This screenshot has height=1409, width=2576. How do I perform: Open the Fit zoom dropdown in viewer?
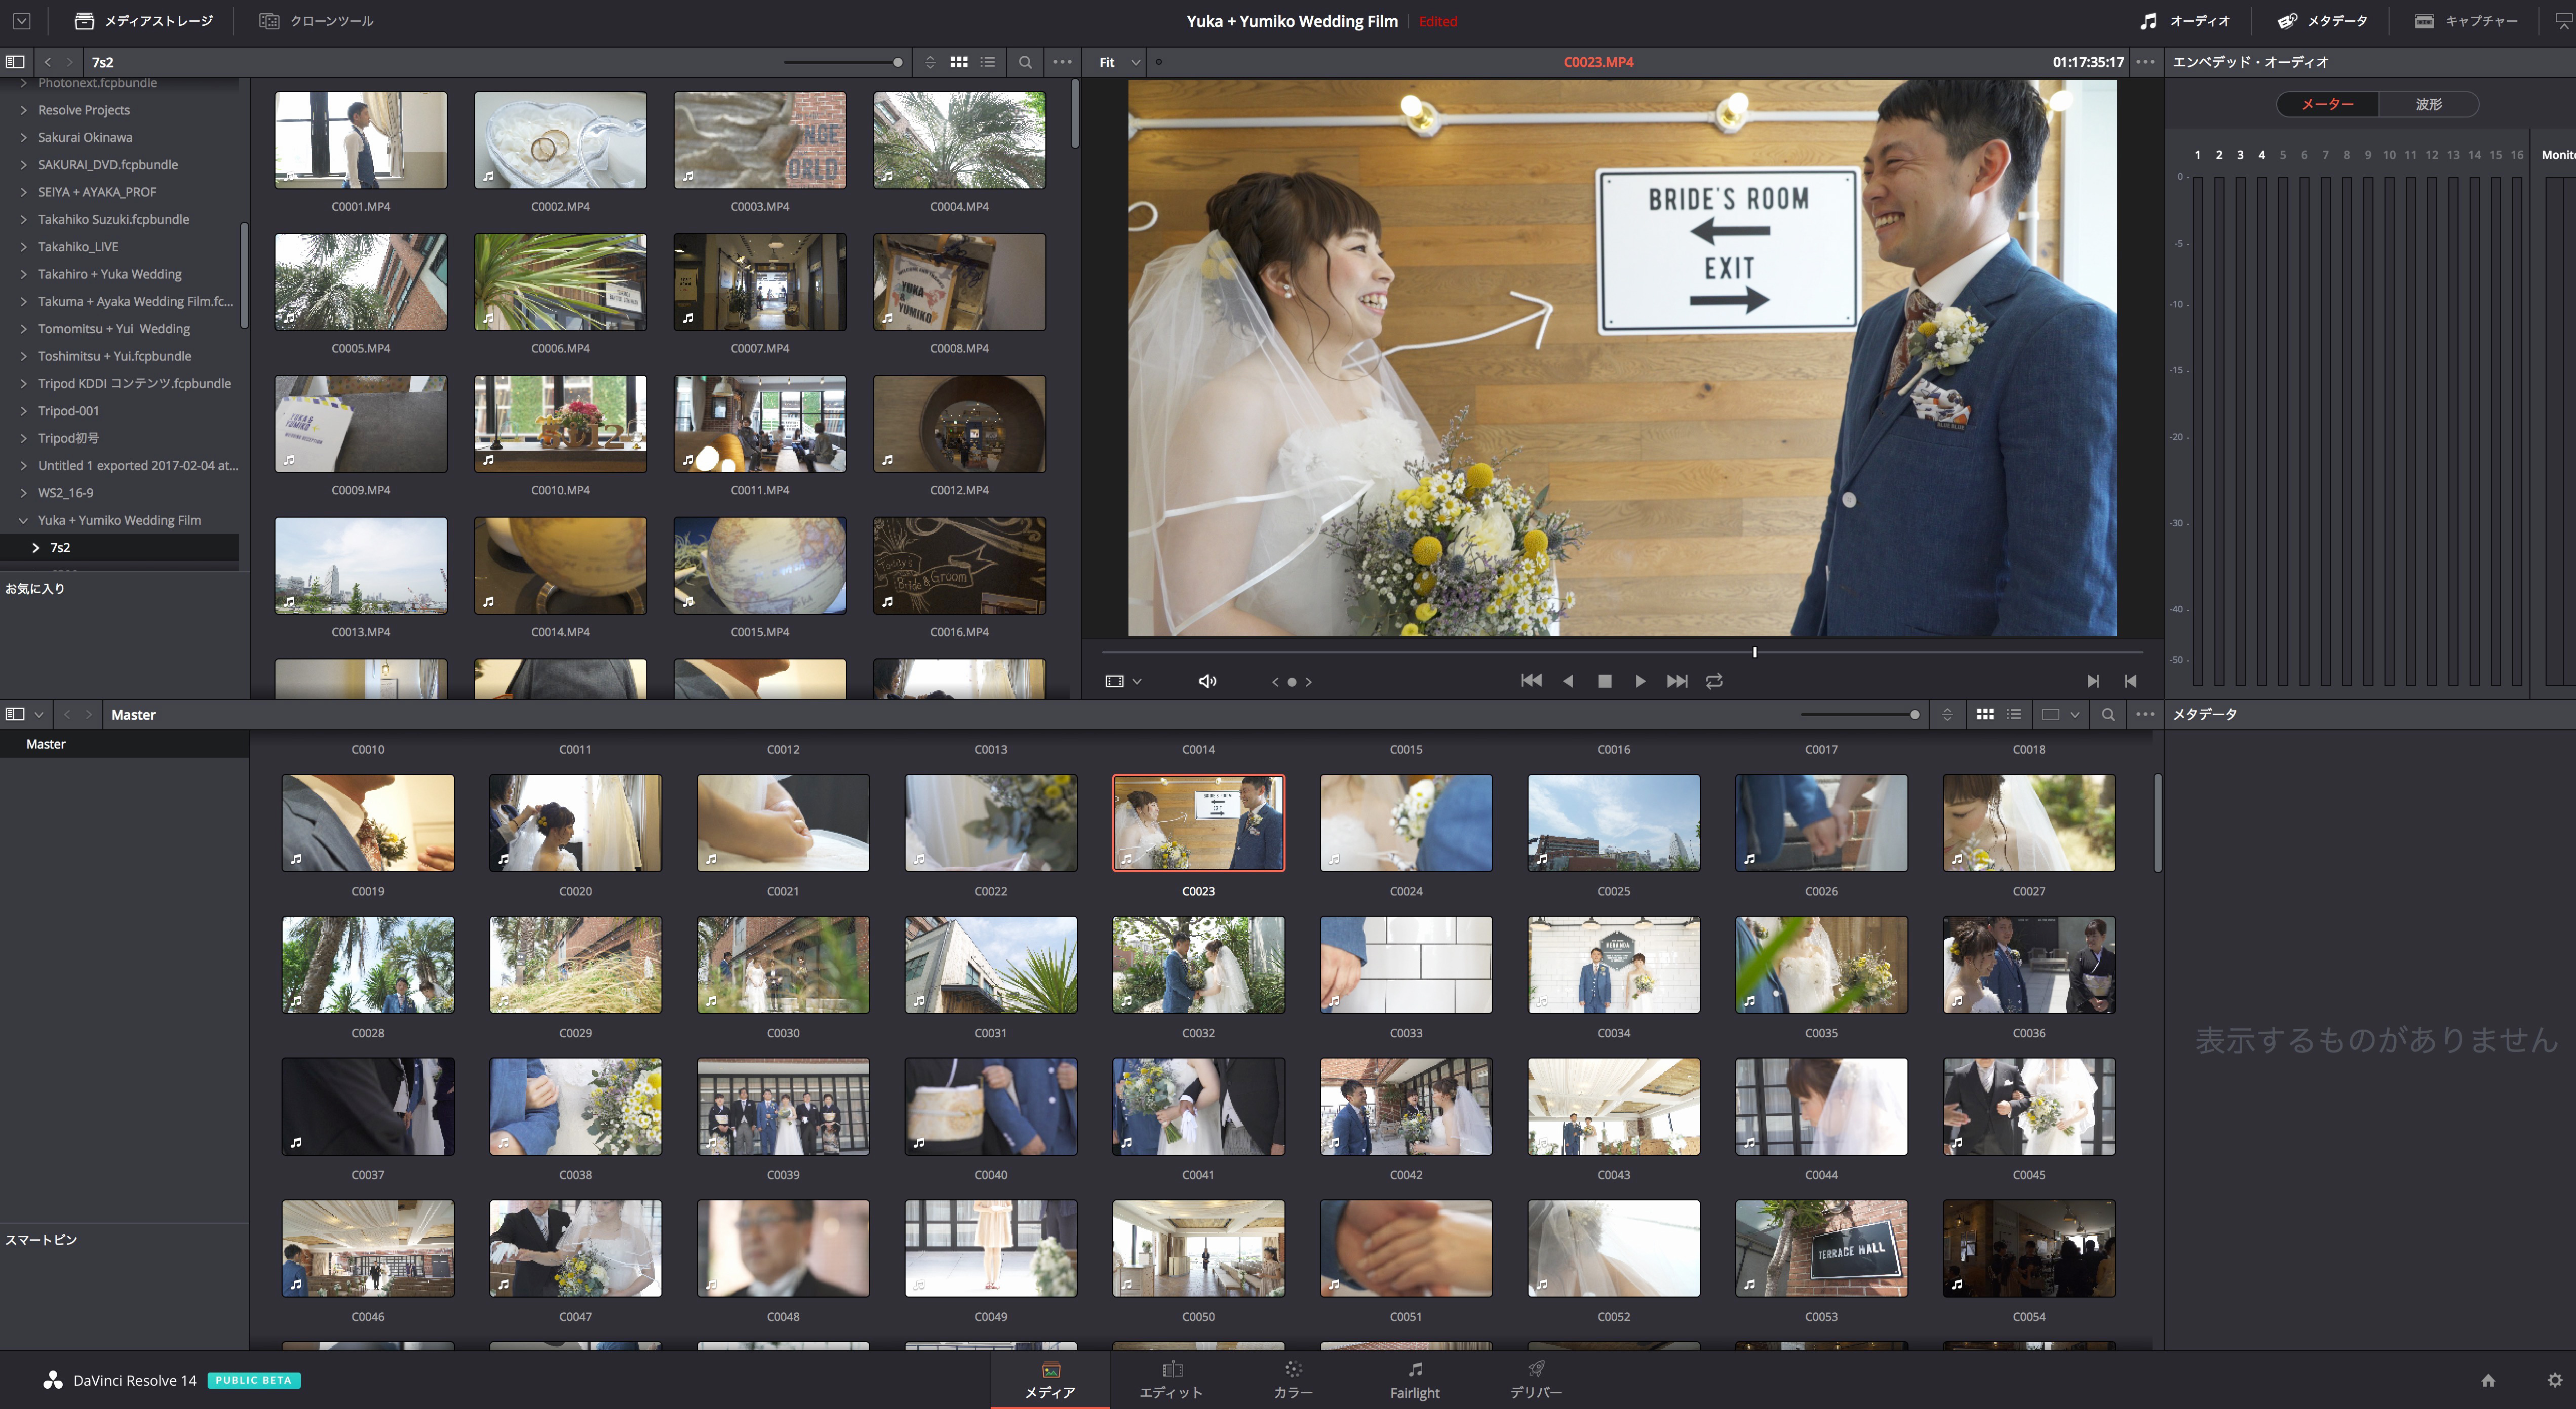point(1119,62)
